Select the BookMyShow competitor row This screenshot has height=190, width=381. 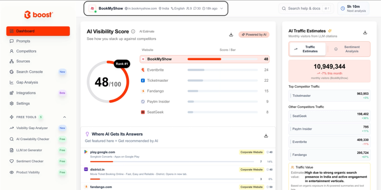coord(205,59)
